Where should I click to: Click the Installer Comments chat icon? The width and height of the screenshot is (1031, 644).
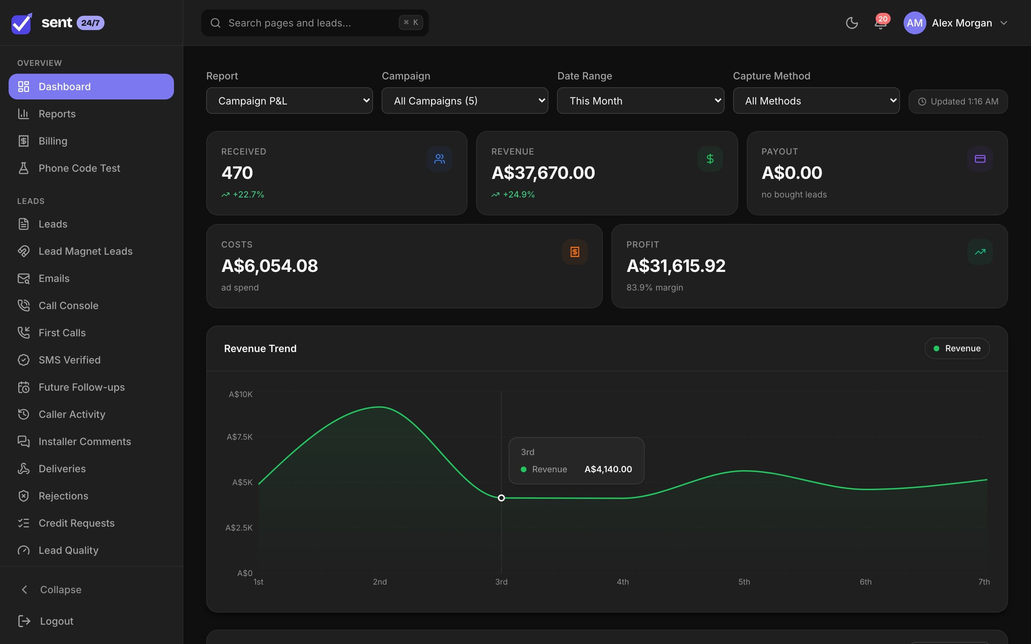(24, 442)
